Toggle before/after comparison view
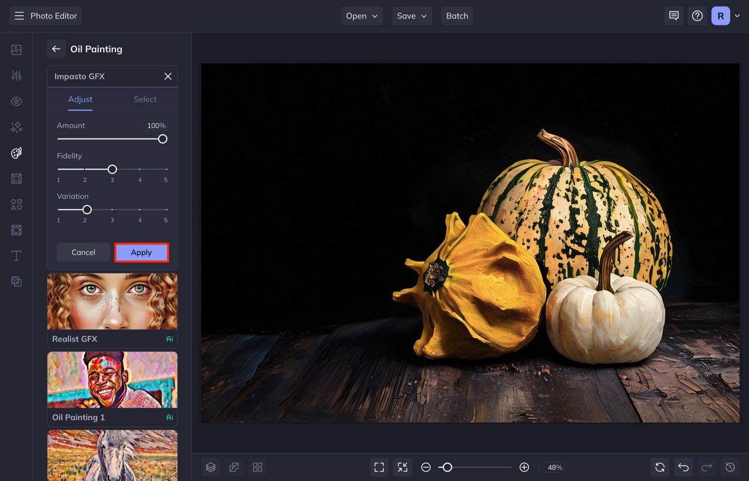The width and height of the screenshot is (749, 481). click(234, 466)
